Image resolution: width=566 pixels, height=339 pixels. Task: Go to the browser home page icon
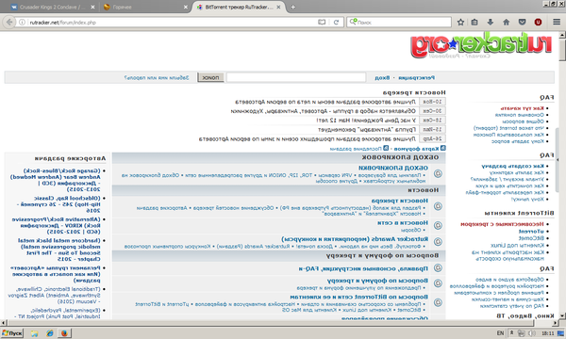pyautogui.click(x=506, y=22)
